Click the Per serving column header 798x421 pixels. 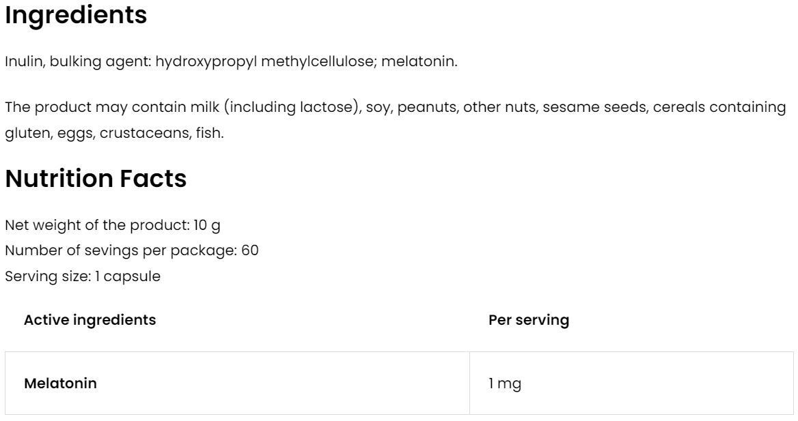[x=529, y=320]
